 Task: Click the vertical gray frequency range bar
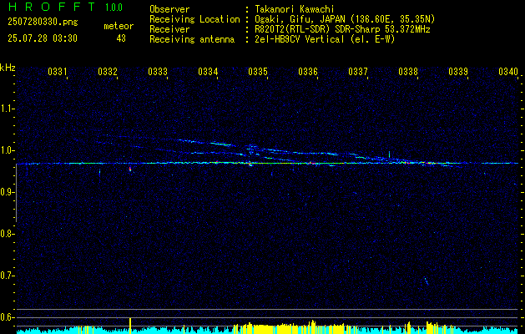[16, 193]
